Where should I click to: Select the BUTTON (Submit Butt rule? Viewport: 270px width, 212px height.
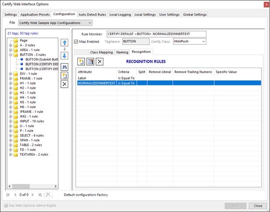[x=42, y=59]
